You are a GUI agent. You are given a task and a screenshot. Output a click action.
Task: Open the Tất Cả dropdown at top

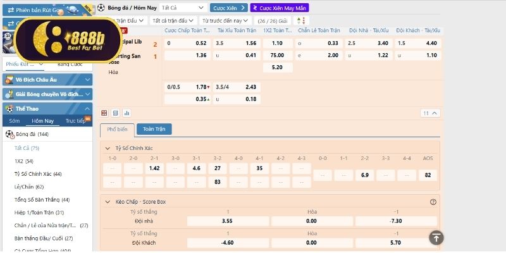pyautogui.click(x=183, y=8)
